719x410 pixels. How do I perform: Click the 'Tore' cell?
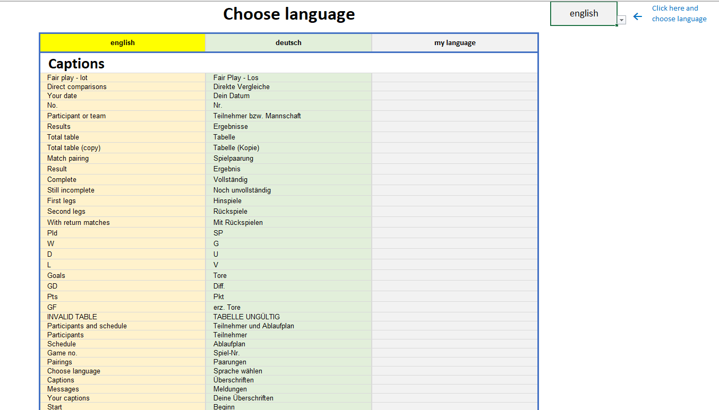click(x=288, y=275)
